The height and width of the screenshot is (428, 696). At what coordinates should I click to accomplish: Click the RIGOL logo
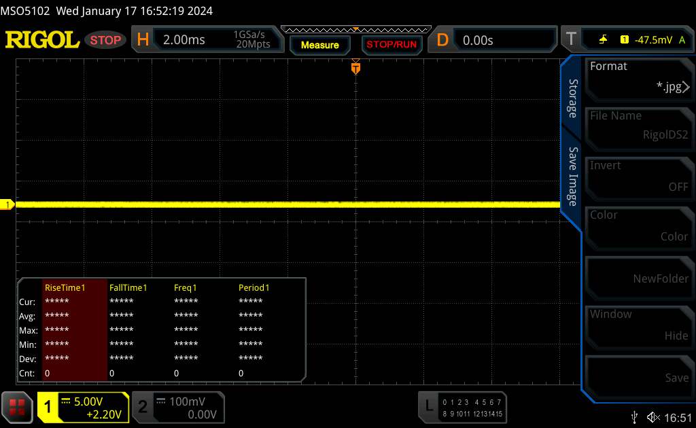(x=42, y=40)
